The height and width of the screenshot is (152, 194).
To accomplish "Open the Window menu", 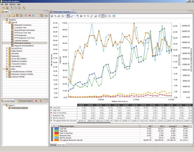I will [x=12, y=5].
